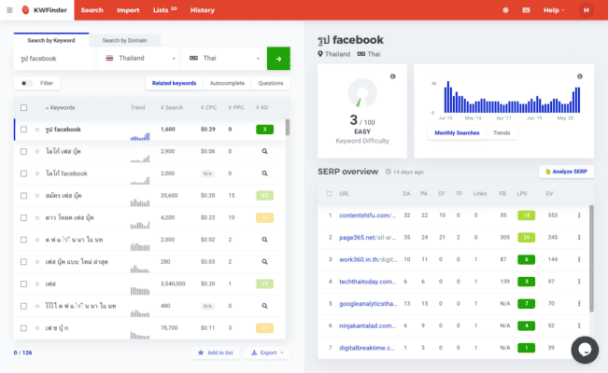Open the live chat bubble
608x373 pixels.
(x=585, y=350)
